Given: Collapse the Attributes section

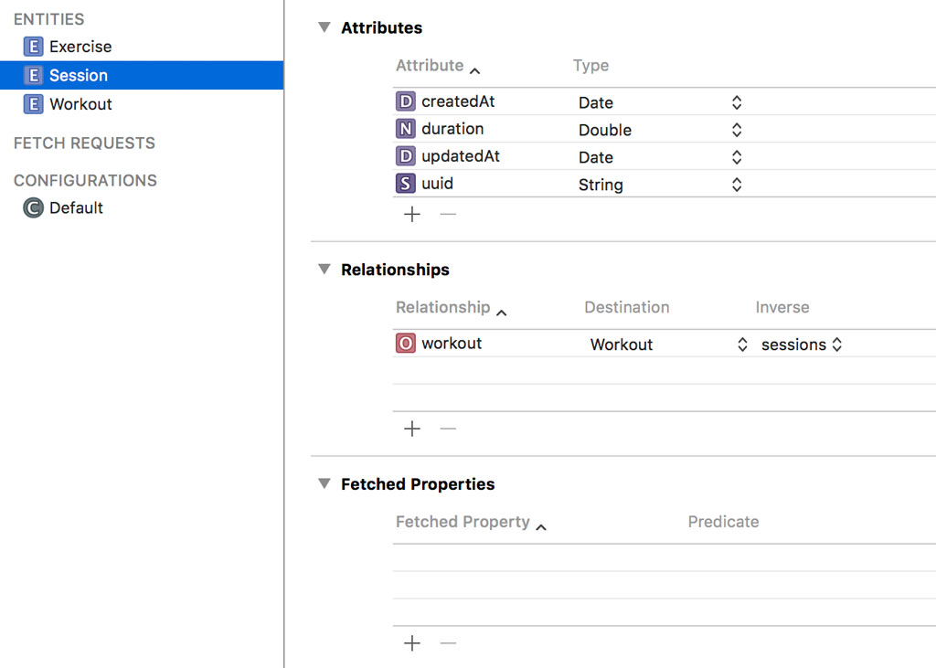Looking at the screenshot, I should [x=324, y=27].
